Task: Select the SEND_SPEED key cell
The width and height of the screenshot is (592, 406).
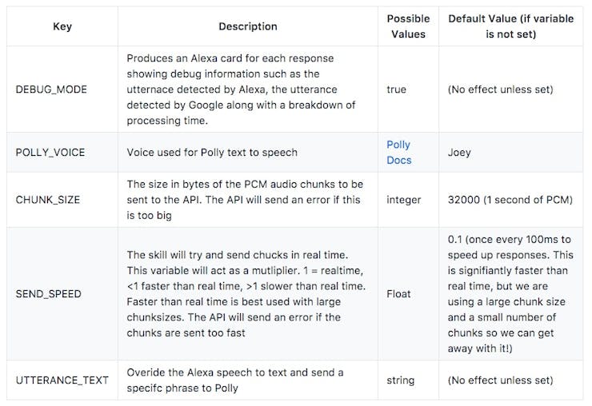Action: [x=62, y=294]
